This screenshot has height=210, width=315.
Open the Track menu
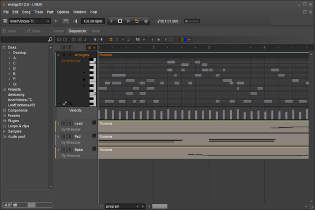click(39, 12)
